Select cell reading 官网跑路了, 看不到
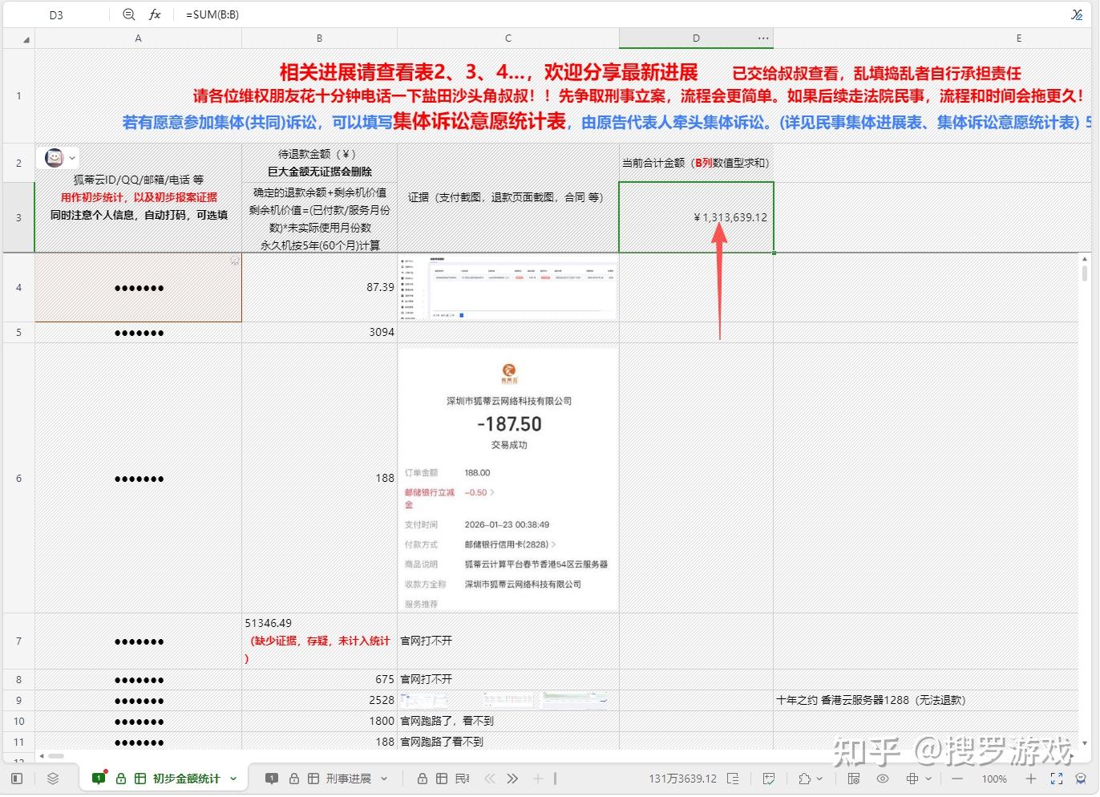Screen dimensions: 1100x797 [508, 721]
